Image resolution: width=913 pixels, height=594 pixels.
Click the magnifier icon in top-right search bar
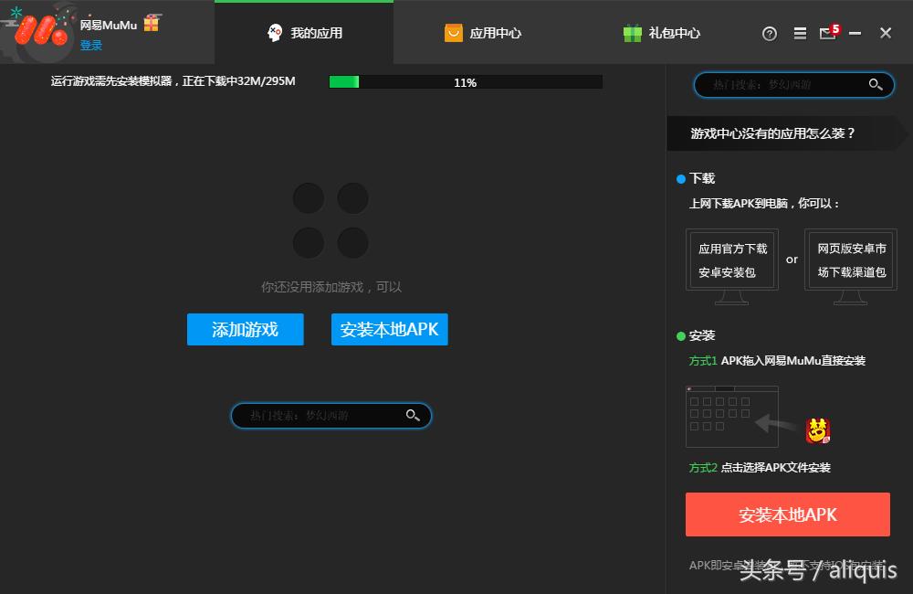point(876,84)
